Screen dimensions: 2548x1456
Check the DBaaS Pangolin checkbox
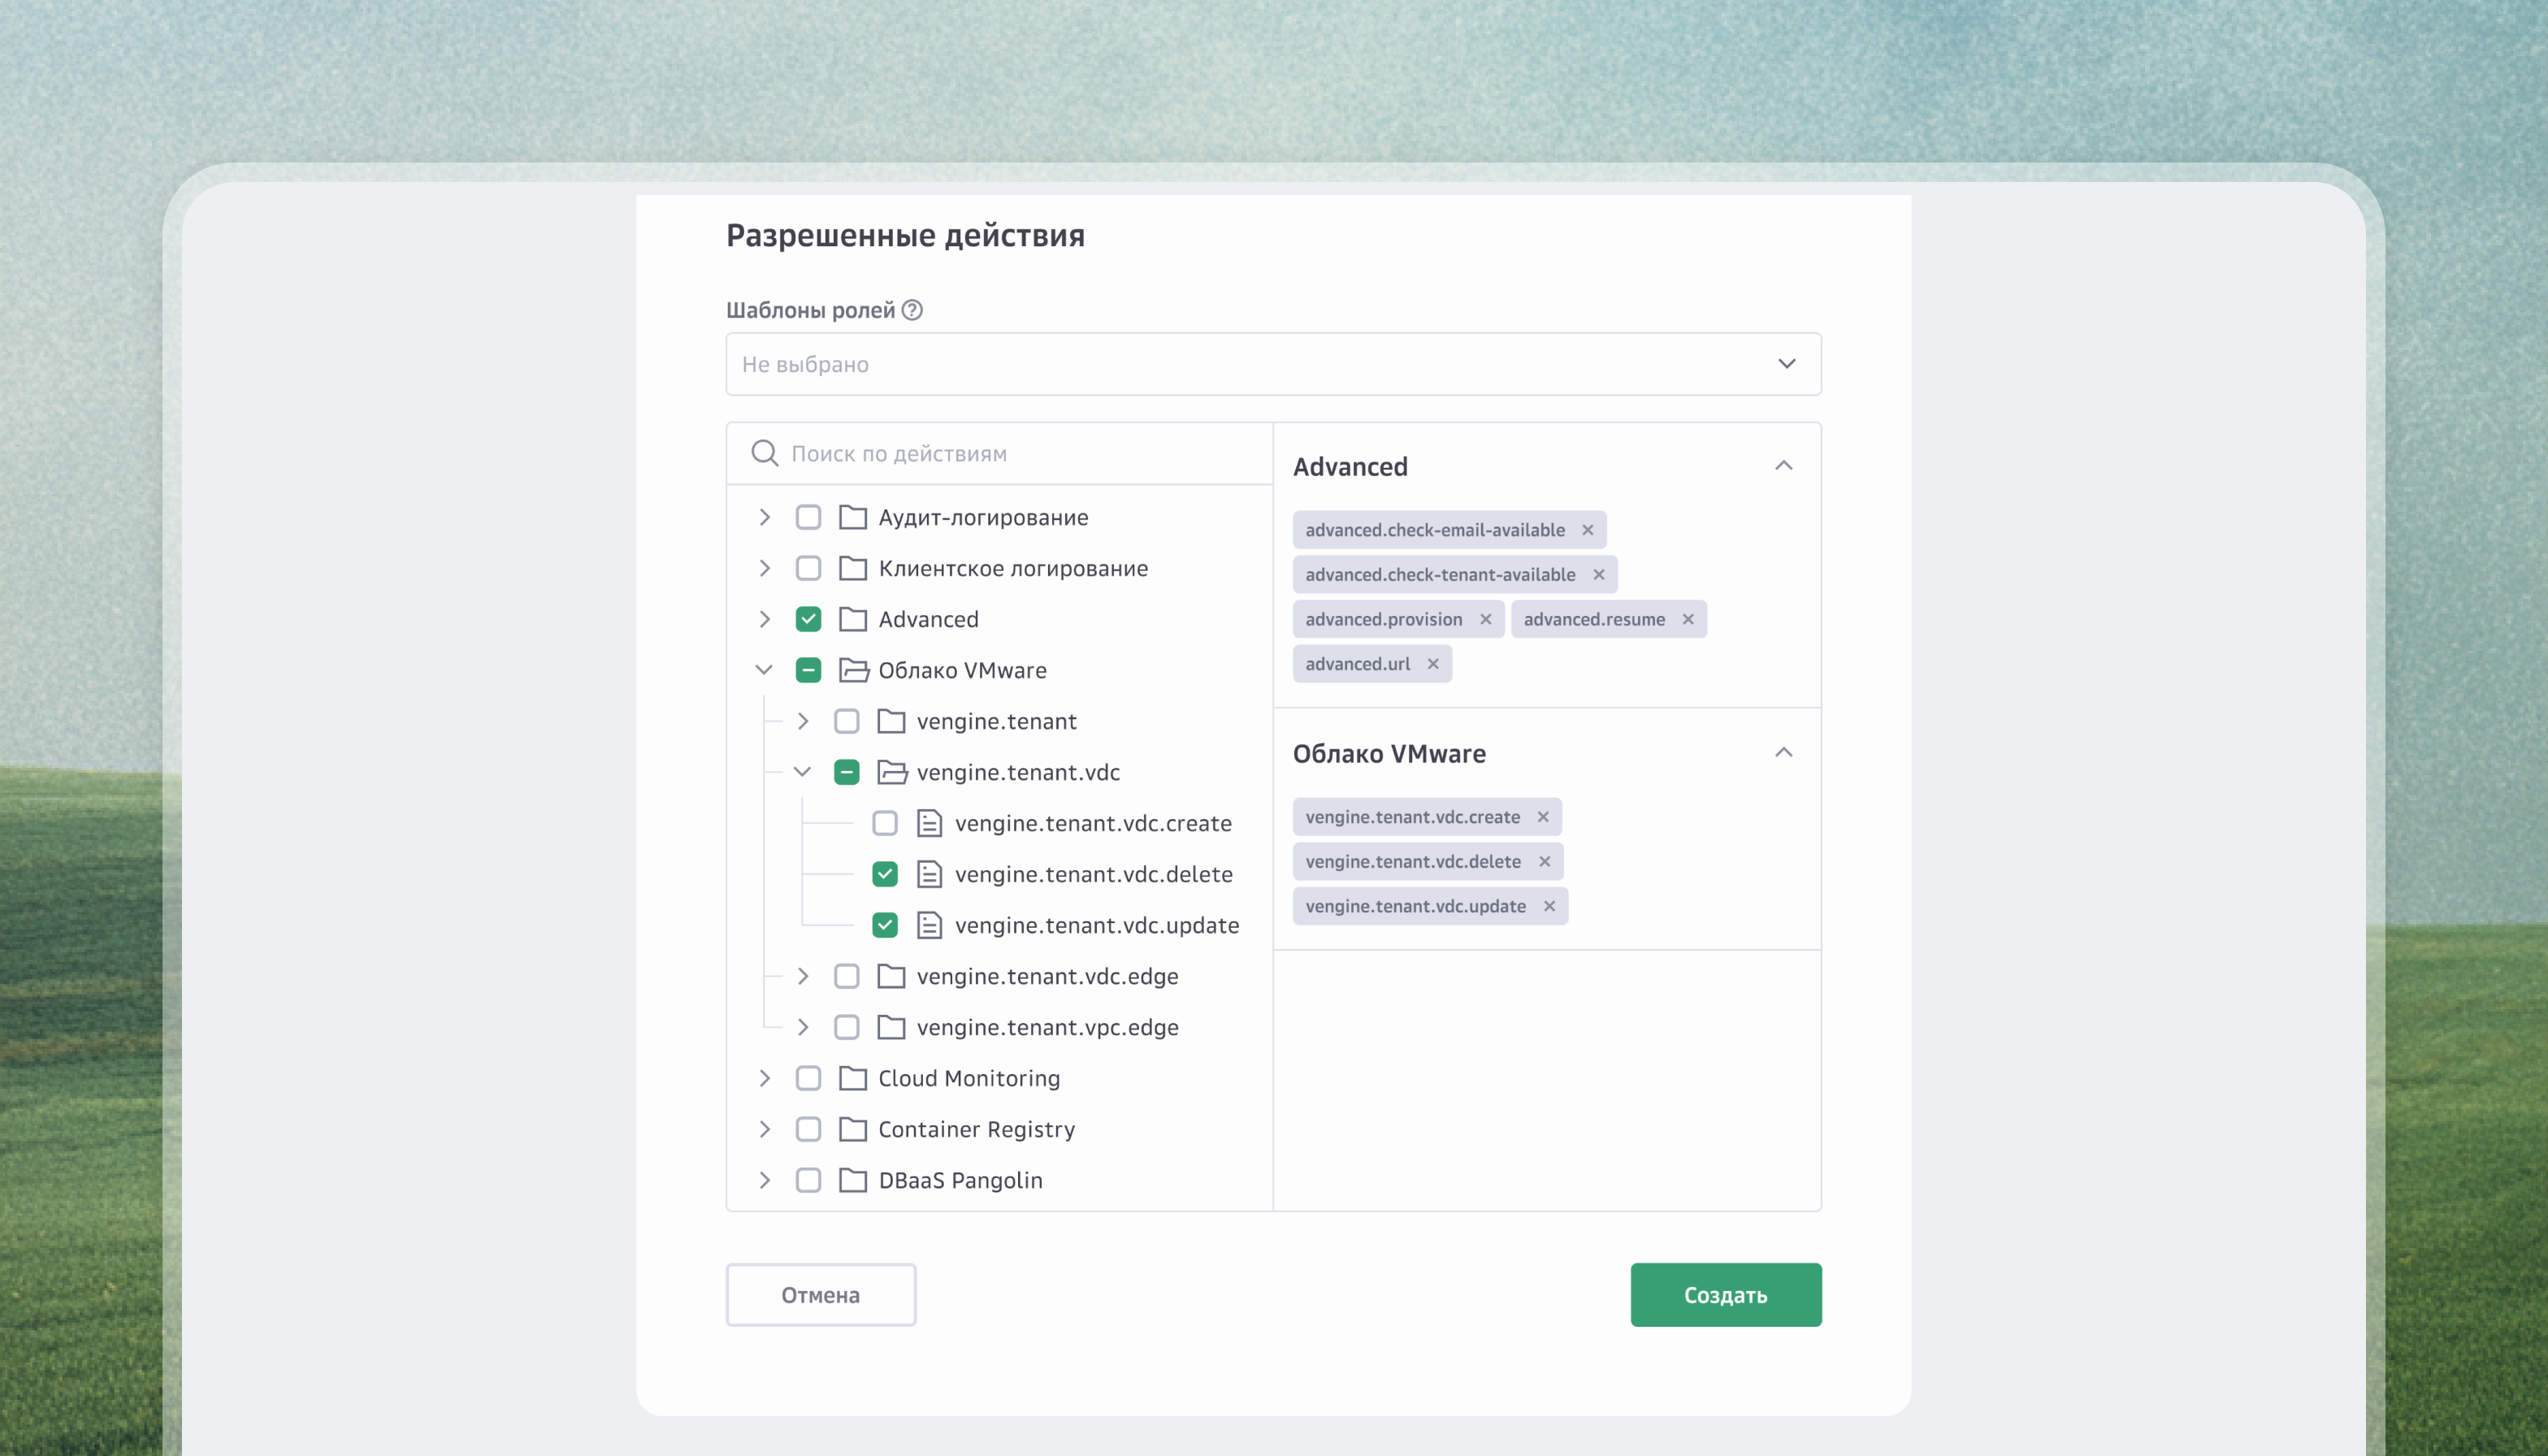pyautogui.click(x=808, y=1180)
